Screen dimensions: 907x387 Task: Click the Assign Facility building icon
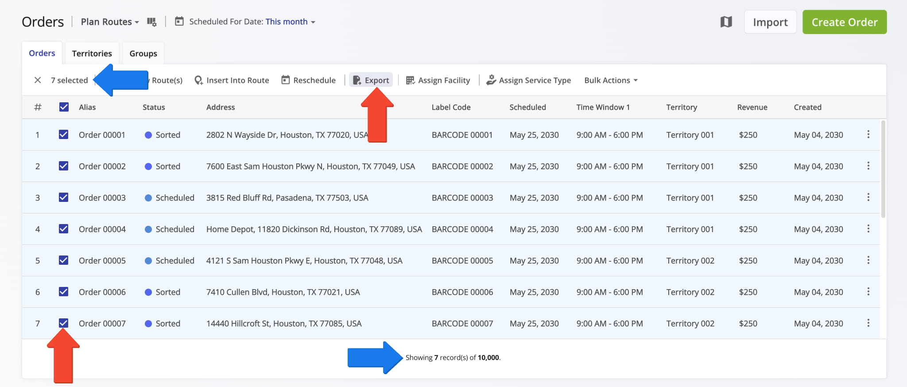(411, 80)
